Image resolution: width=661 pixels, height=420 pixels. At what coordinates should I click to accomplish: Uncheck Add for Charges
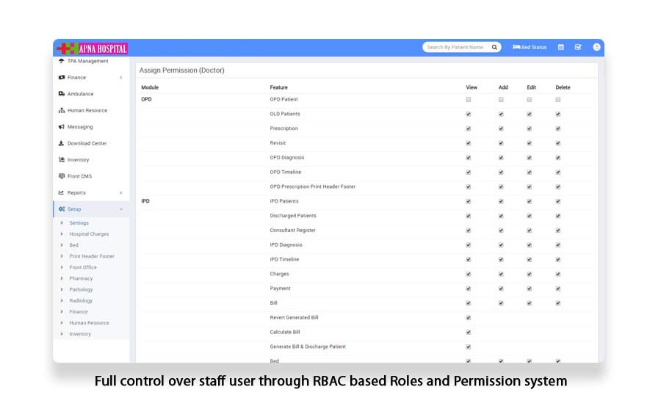pos(501,274)
